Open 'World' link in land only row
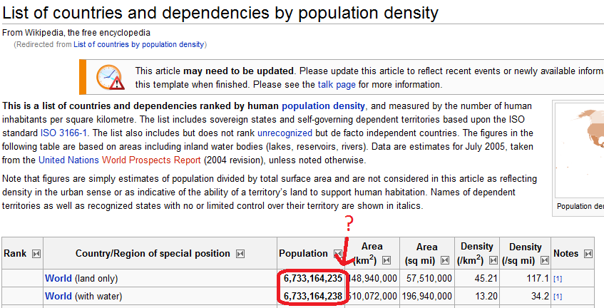The height and width of the screenshot is (308, 604). point(58,277)
